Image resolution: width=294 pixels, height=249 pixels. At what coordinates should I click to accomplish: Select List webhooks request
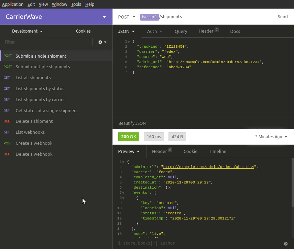pyautogui.click(x=56, y=132)
